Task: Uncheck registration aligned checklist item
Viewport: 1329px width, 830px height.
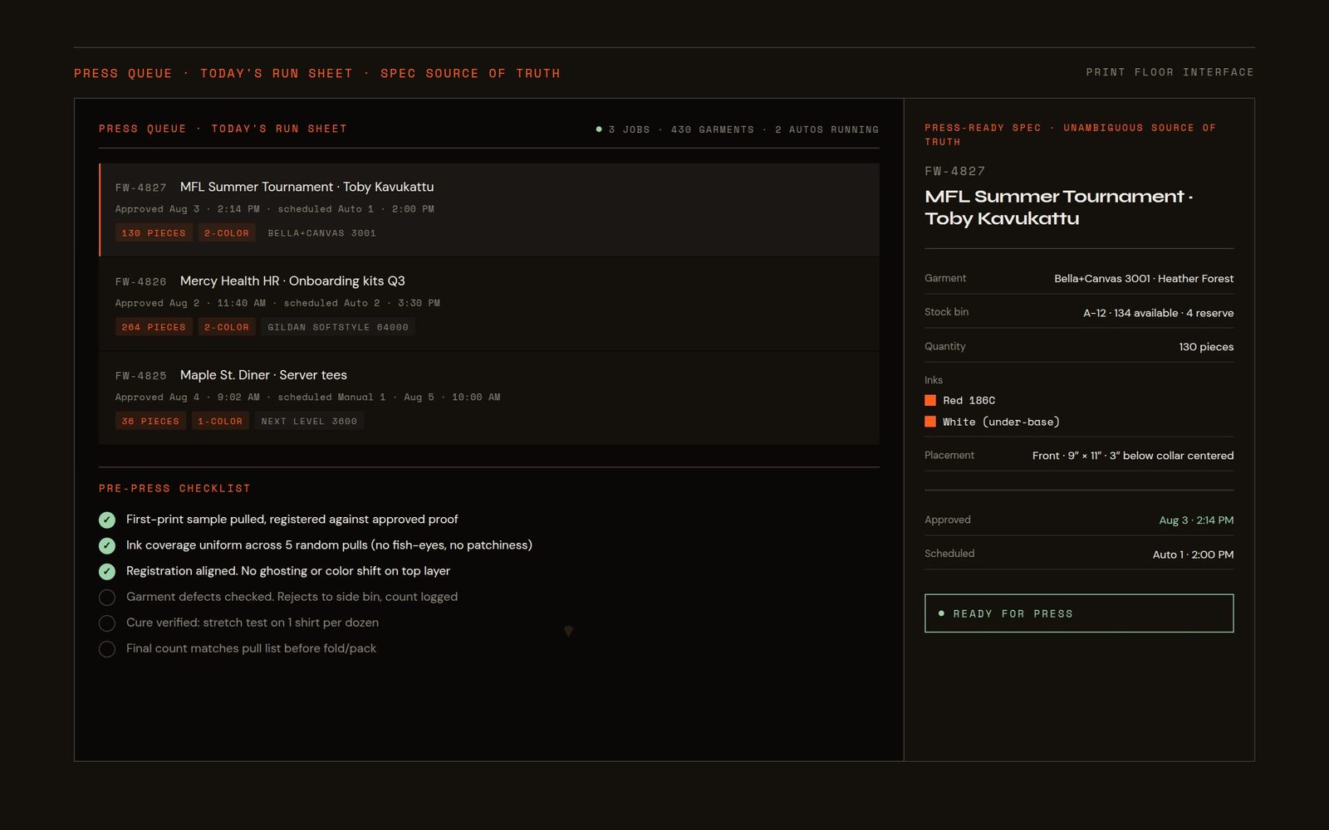Action: click(107, 571)
